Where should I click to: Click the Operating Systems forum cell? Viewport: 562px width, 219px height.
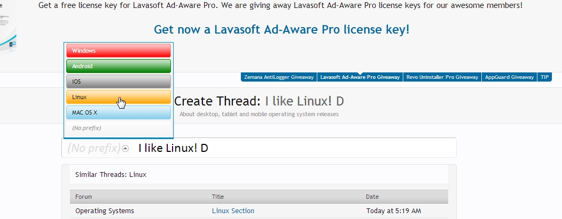[x=105, y=211]
